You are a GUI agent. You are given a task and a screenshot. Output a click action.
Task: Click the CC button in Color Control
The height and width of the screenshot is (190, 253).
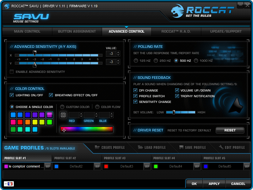63,115
